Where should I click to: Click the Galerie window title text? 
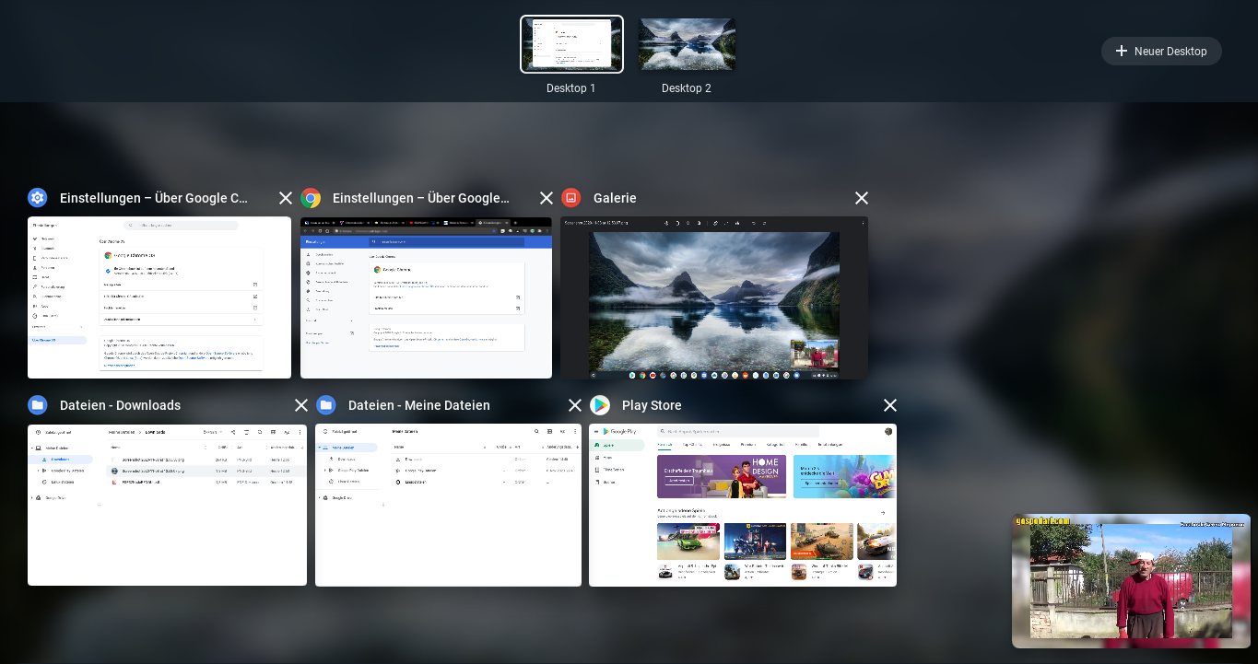[x=615, y=198]
